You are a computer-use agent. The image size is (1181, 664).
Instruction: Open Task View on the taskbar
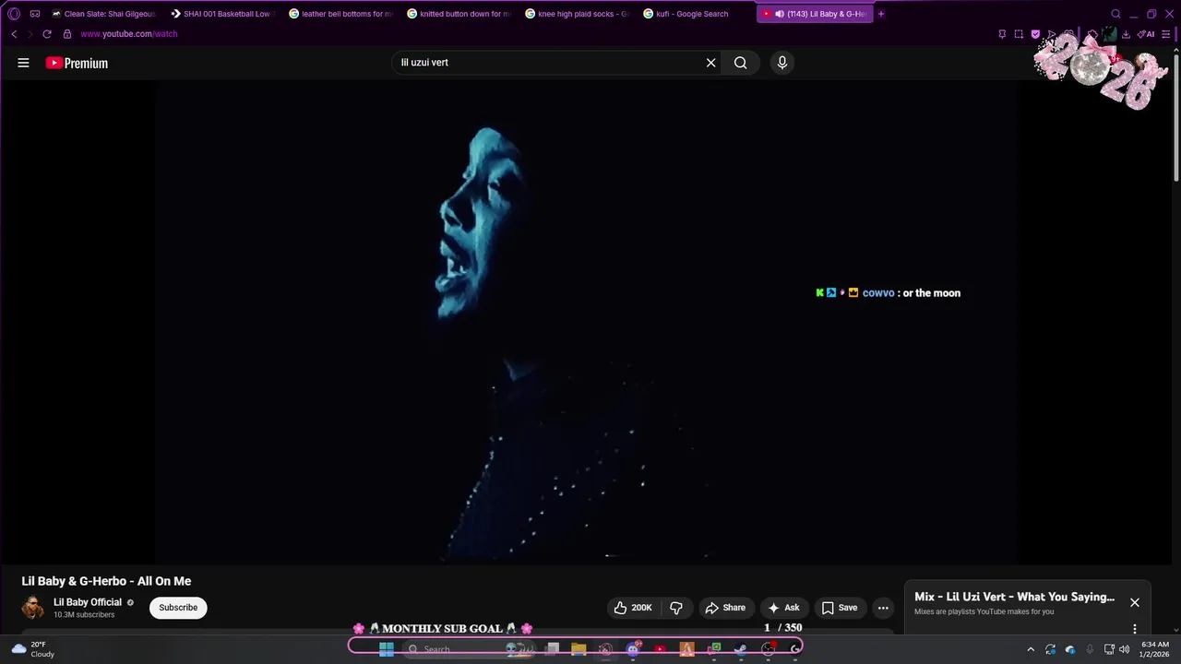pyautogui.click(x=552, y=648)
